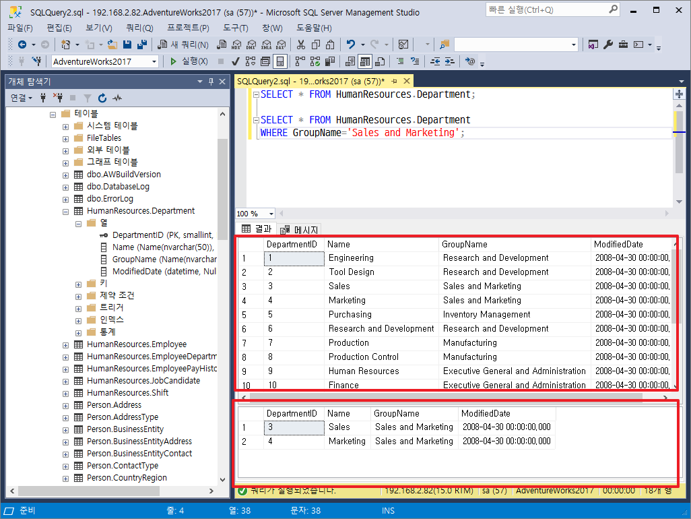The width and height of the screenshot is (691, 519).
Task: Open the 파일(F) menu
Action: [x=20, y=28]
